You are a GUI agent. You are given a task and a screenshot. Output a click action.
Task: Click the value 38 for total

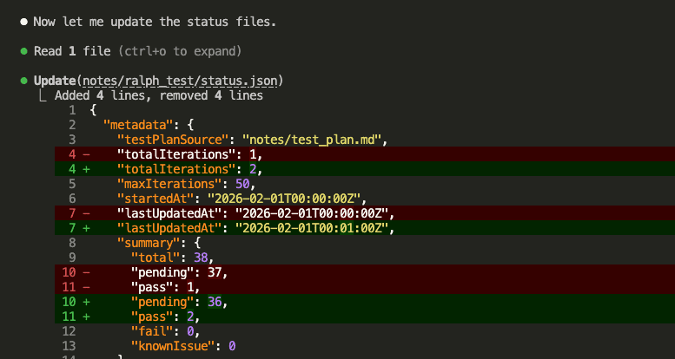(x=201, y=258)
